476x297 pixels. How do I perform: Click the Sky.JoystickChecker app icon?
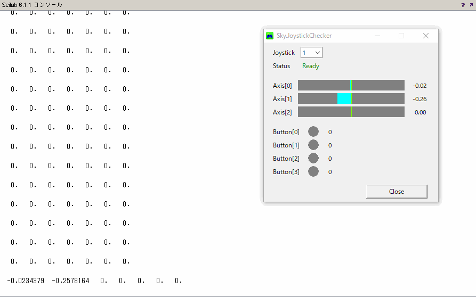pos(270,36)
